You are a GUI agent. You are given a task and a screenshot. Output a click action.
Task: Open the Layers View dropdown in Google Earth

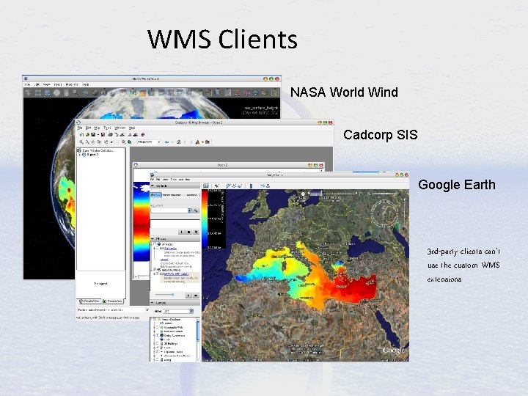(191, 311)
